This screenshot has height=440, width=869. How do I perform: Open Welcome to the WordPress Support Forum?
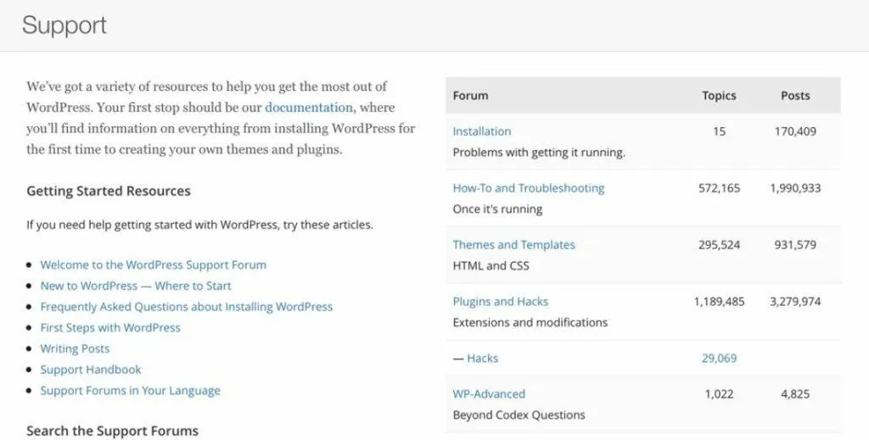click(x=153, y=265)
